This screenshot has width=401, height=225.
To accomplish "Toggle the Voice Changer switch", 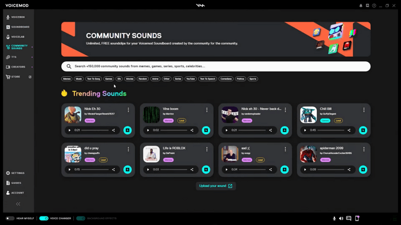I will coord(44,218).
